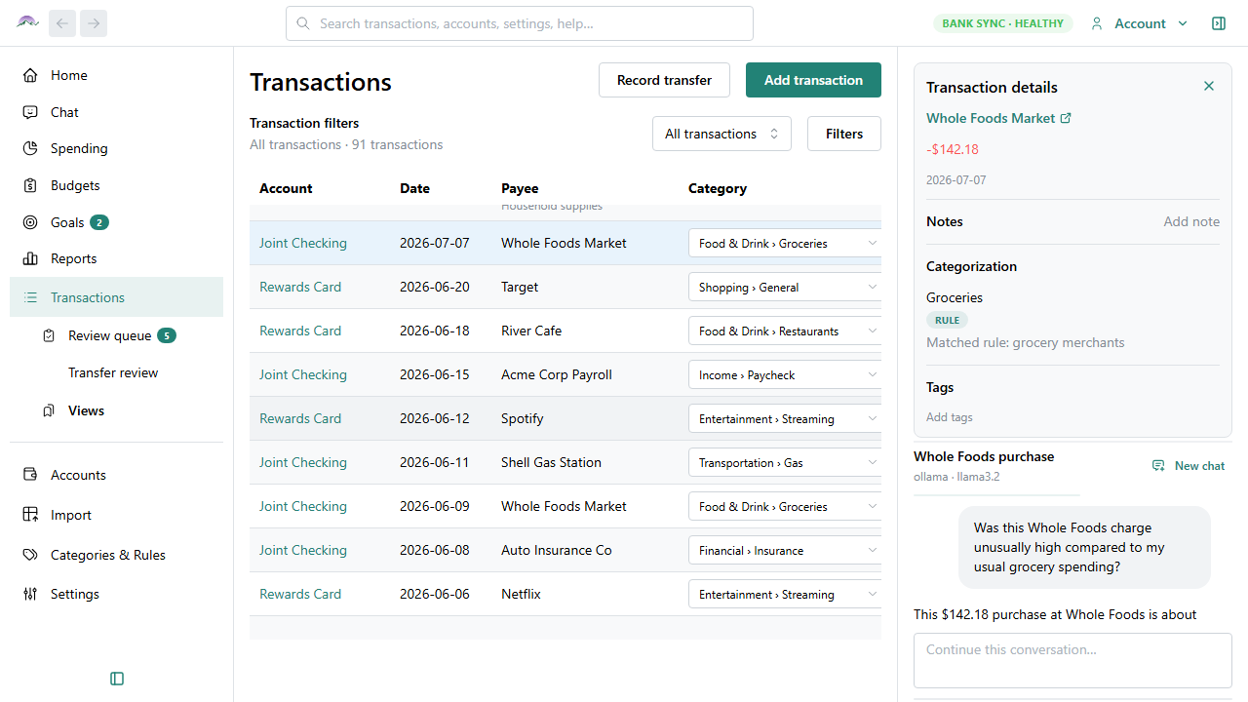This screenshot has height=702, width=1248.
Task: Click the RULE badge under Groceries
Action: pos(947,320)
